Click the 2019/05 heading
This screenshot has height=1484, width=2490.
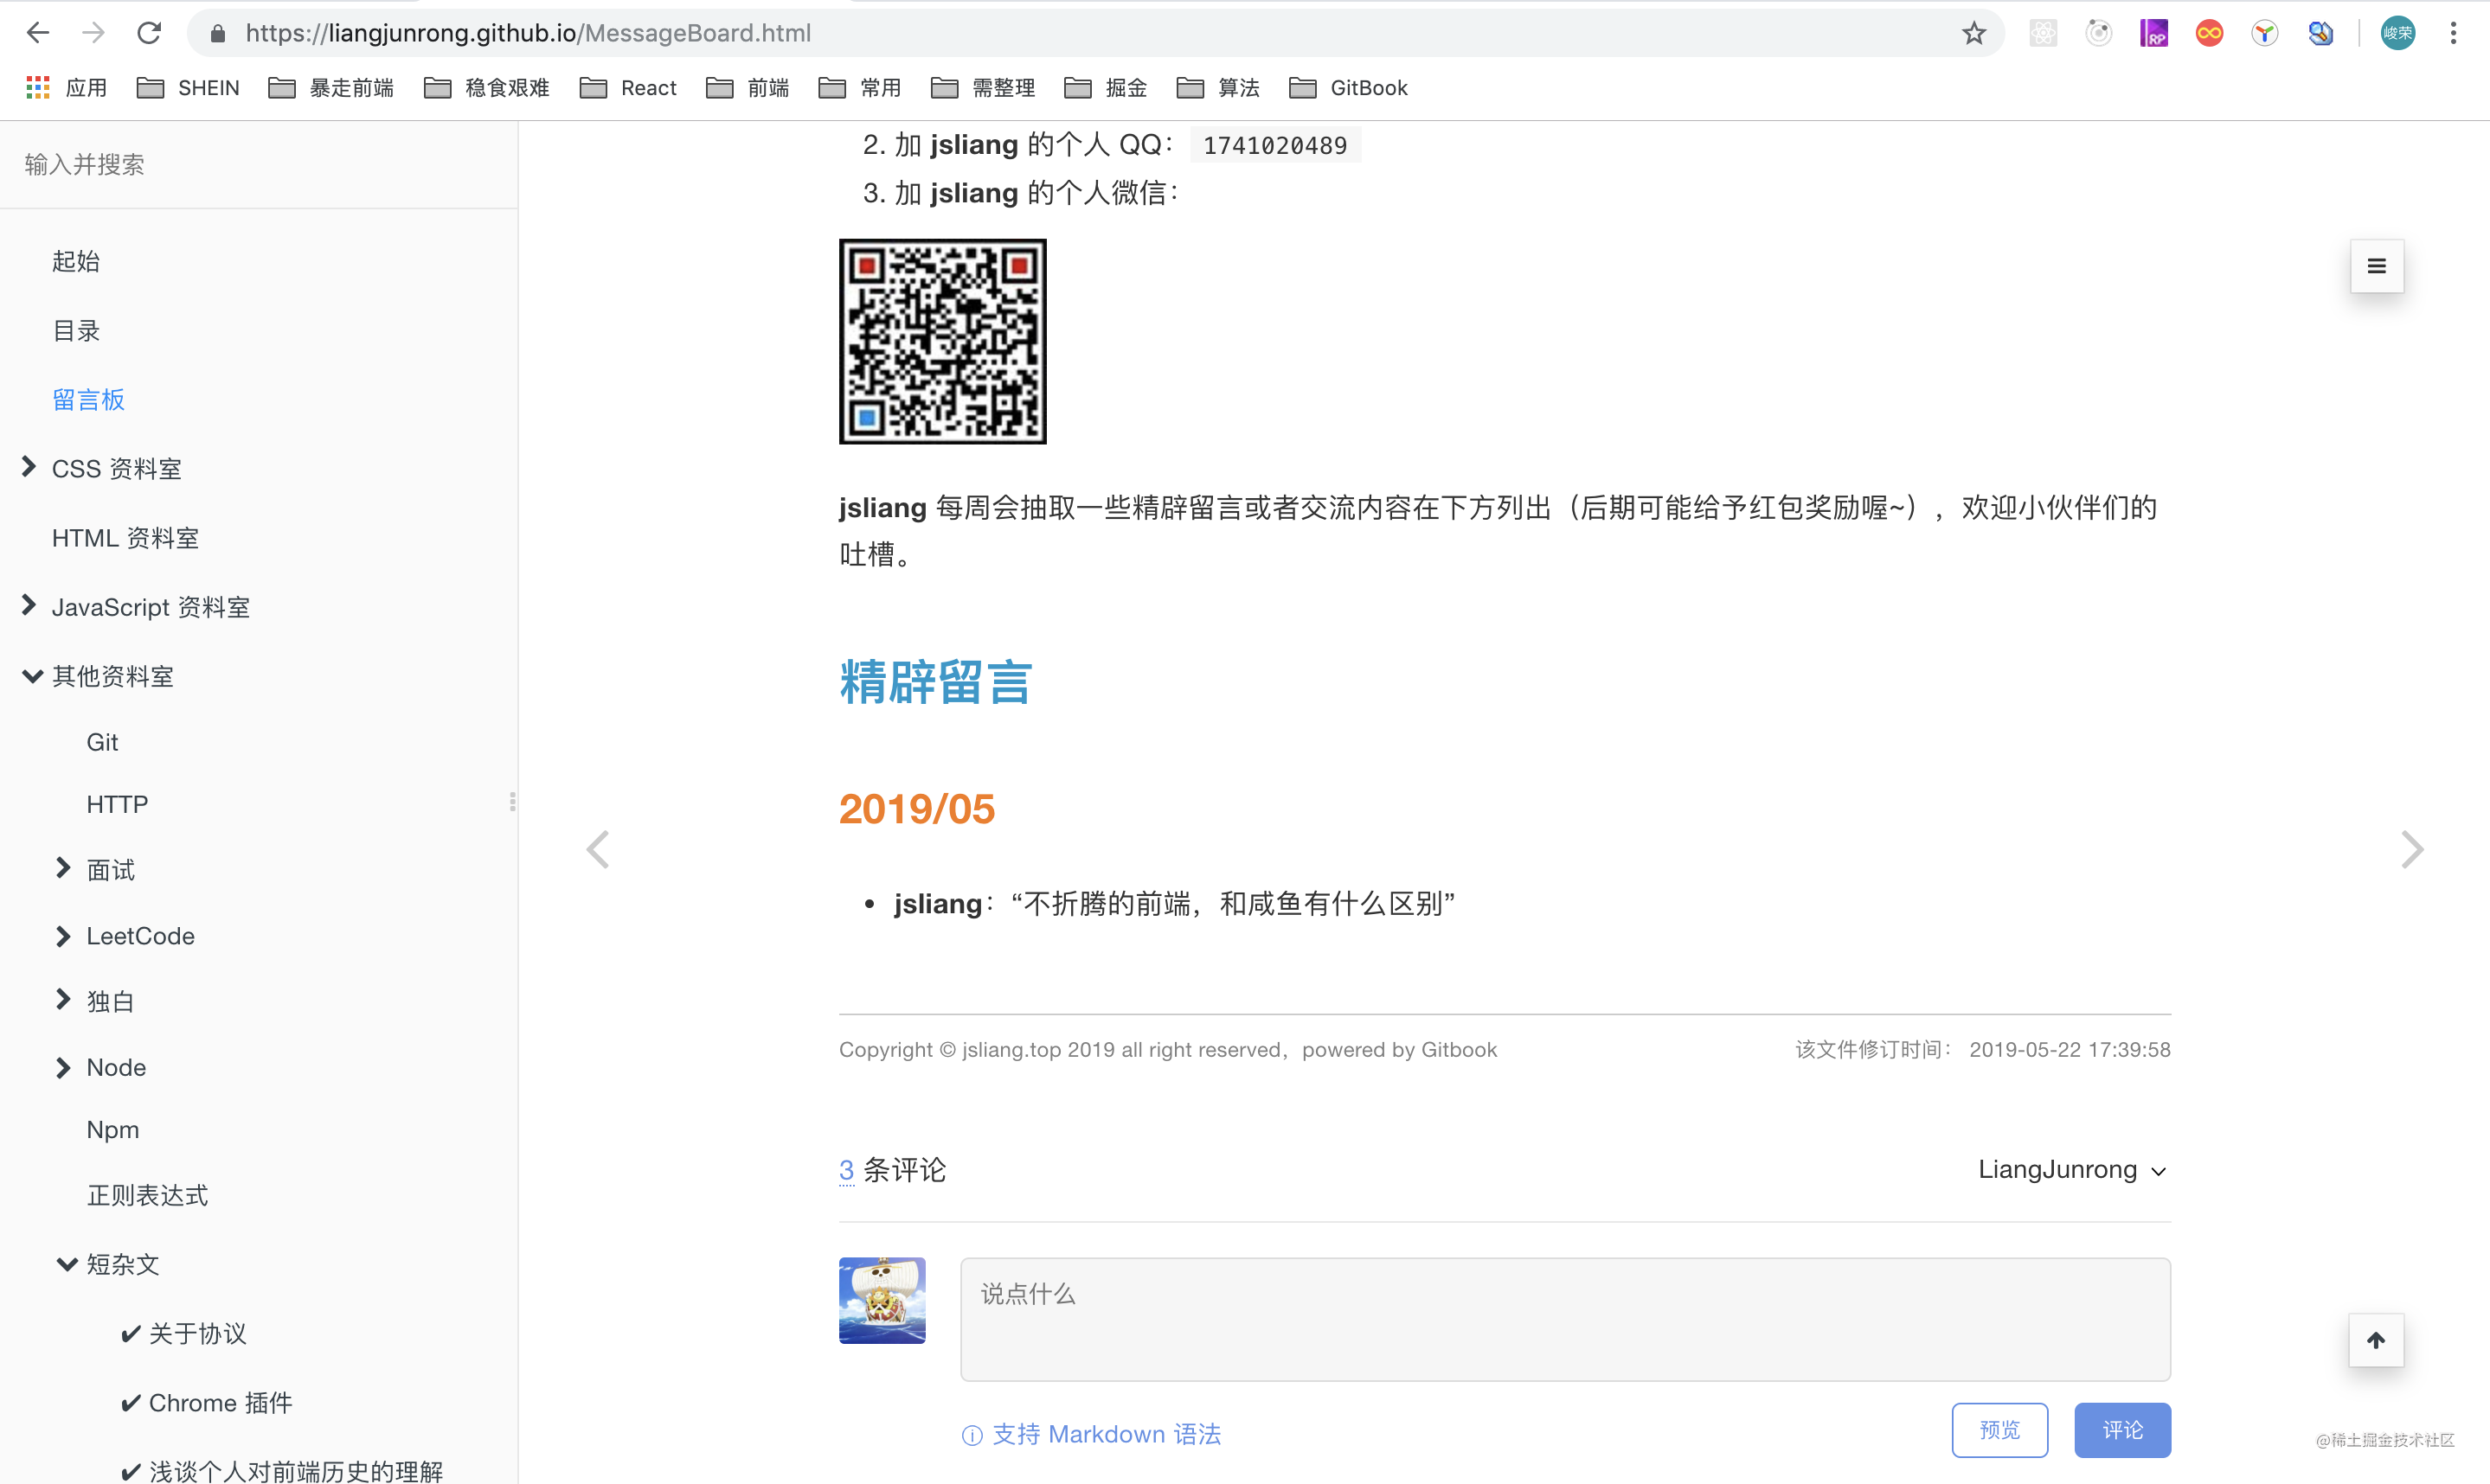916,808
